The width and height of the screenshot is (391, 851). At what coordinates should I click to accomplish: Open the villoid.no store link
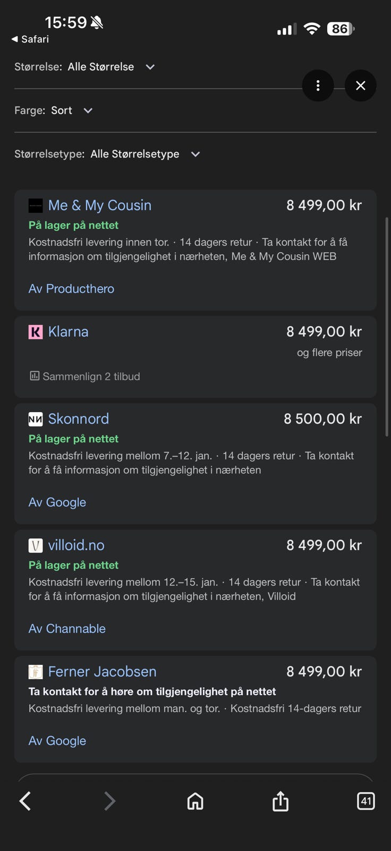click(x=76, y=545)
